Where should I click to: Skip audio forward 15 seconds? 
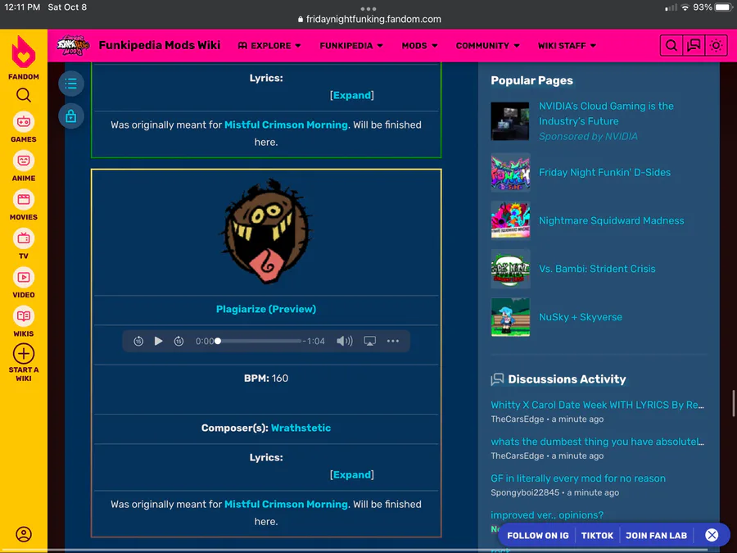(x=179, y=341)
